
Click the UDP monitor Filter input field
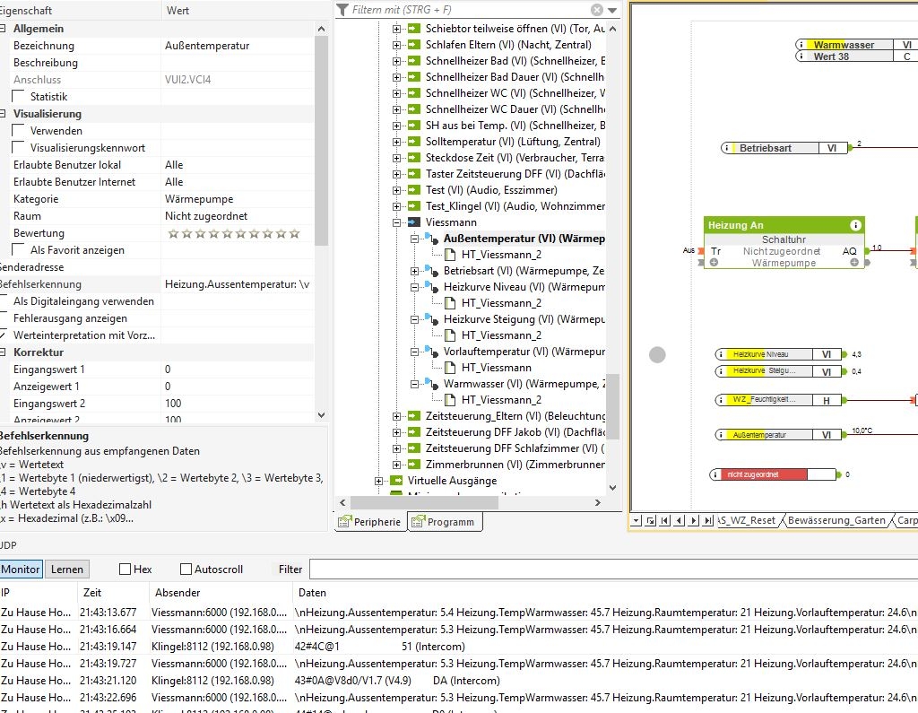610,569
